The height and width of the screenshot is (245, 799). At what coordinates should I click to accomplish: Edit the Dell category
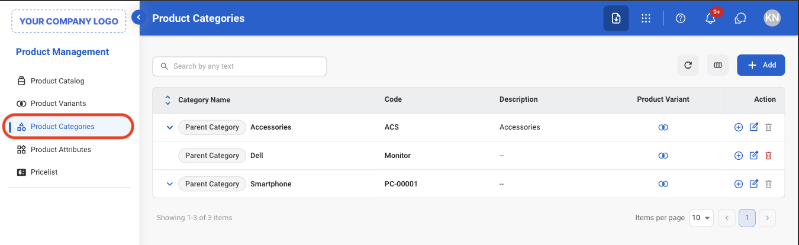754,156
